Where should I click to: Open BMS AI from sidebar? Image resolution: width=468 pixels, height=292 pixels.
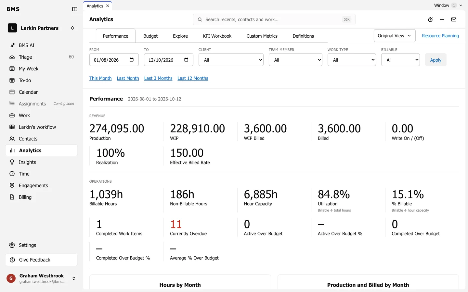pyautogui.click(x=41, y=45)
